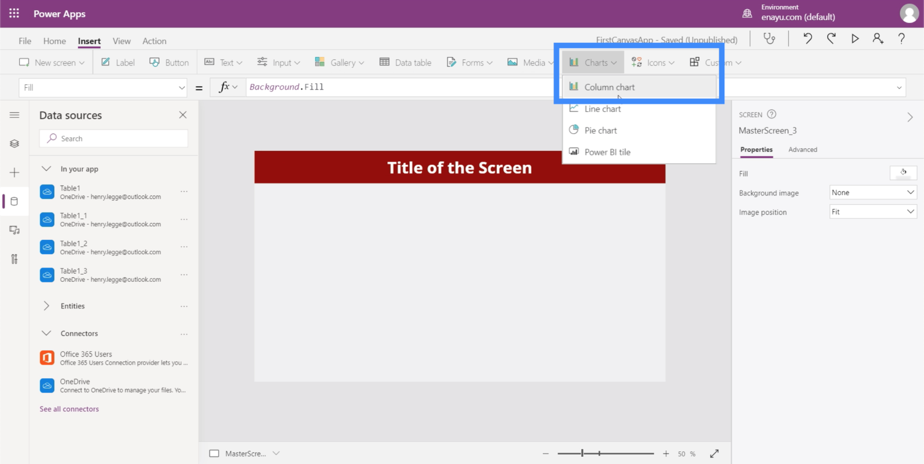Open the Media icon in left rail
Screen dimensions: 924x464
click(15, 230)
